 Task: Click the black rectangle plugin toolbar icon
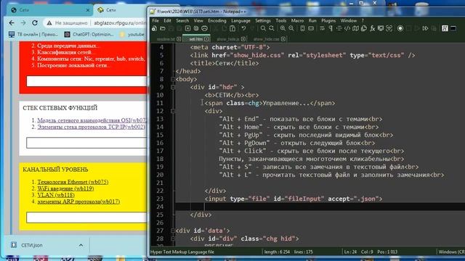coord(453,28)
